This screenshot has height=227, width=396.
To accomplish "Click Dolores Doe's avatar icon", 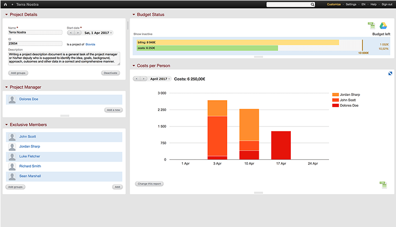I will [12, 100].
